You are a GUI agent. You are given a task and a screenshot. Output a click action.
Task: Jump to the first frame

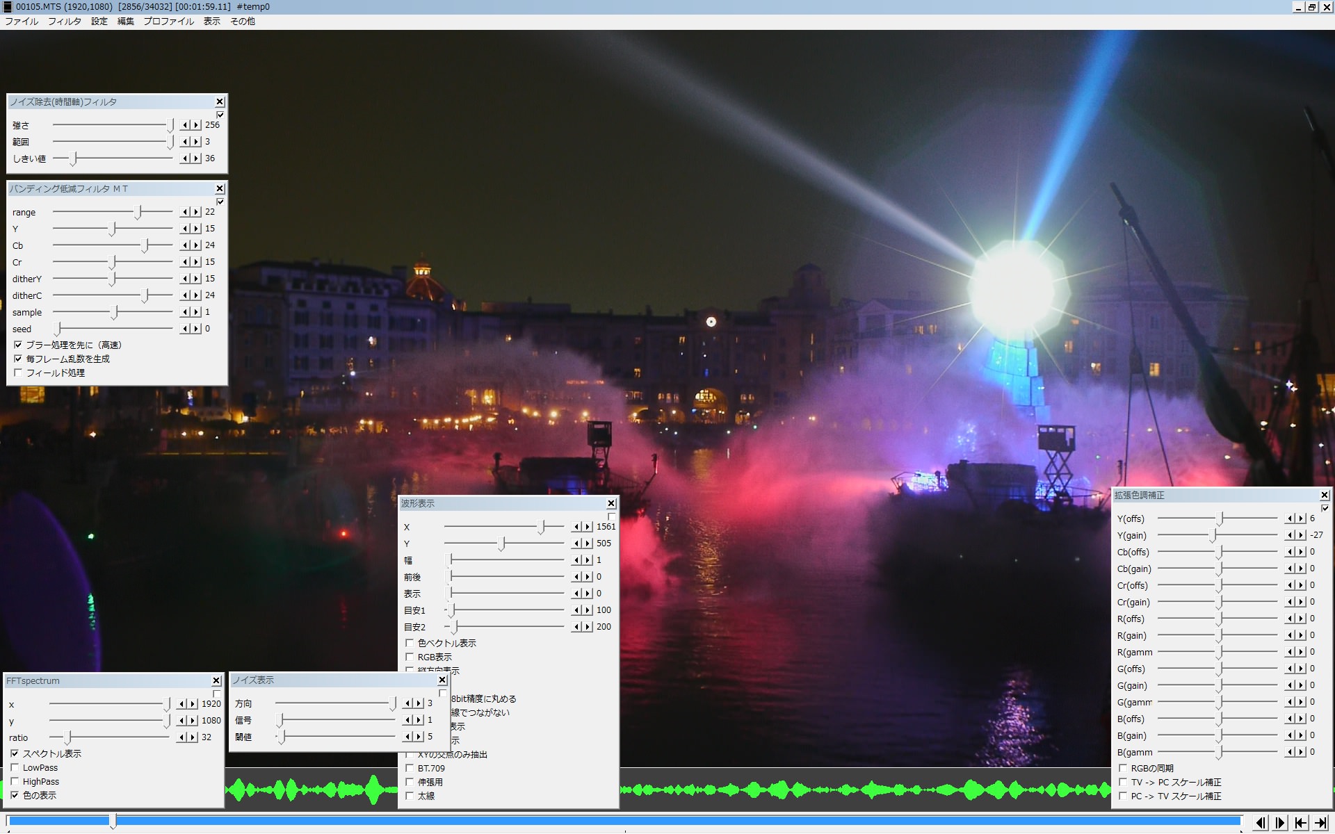coord(1300,823)
